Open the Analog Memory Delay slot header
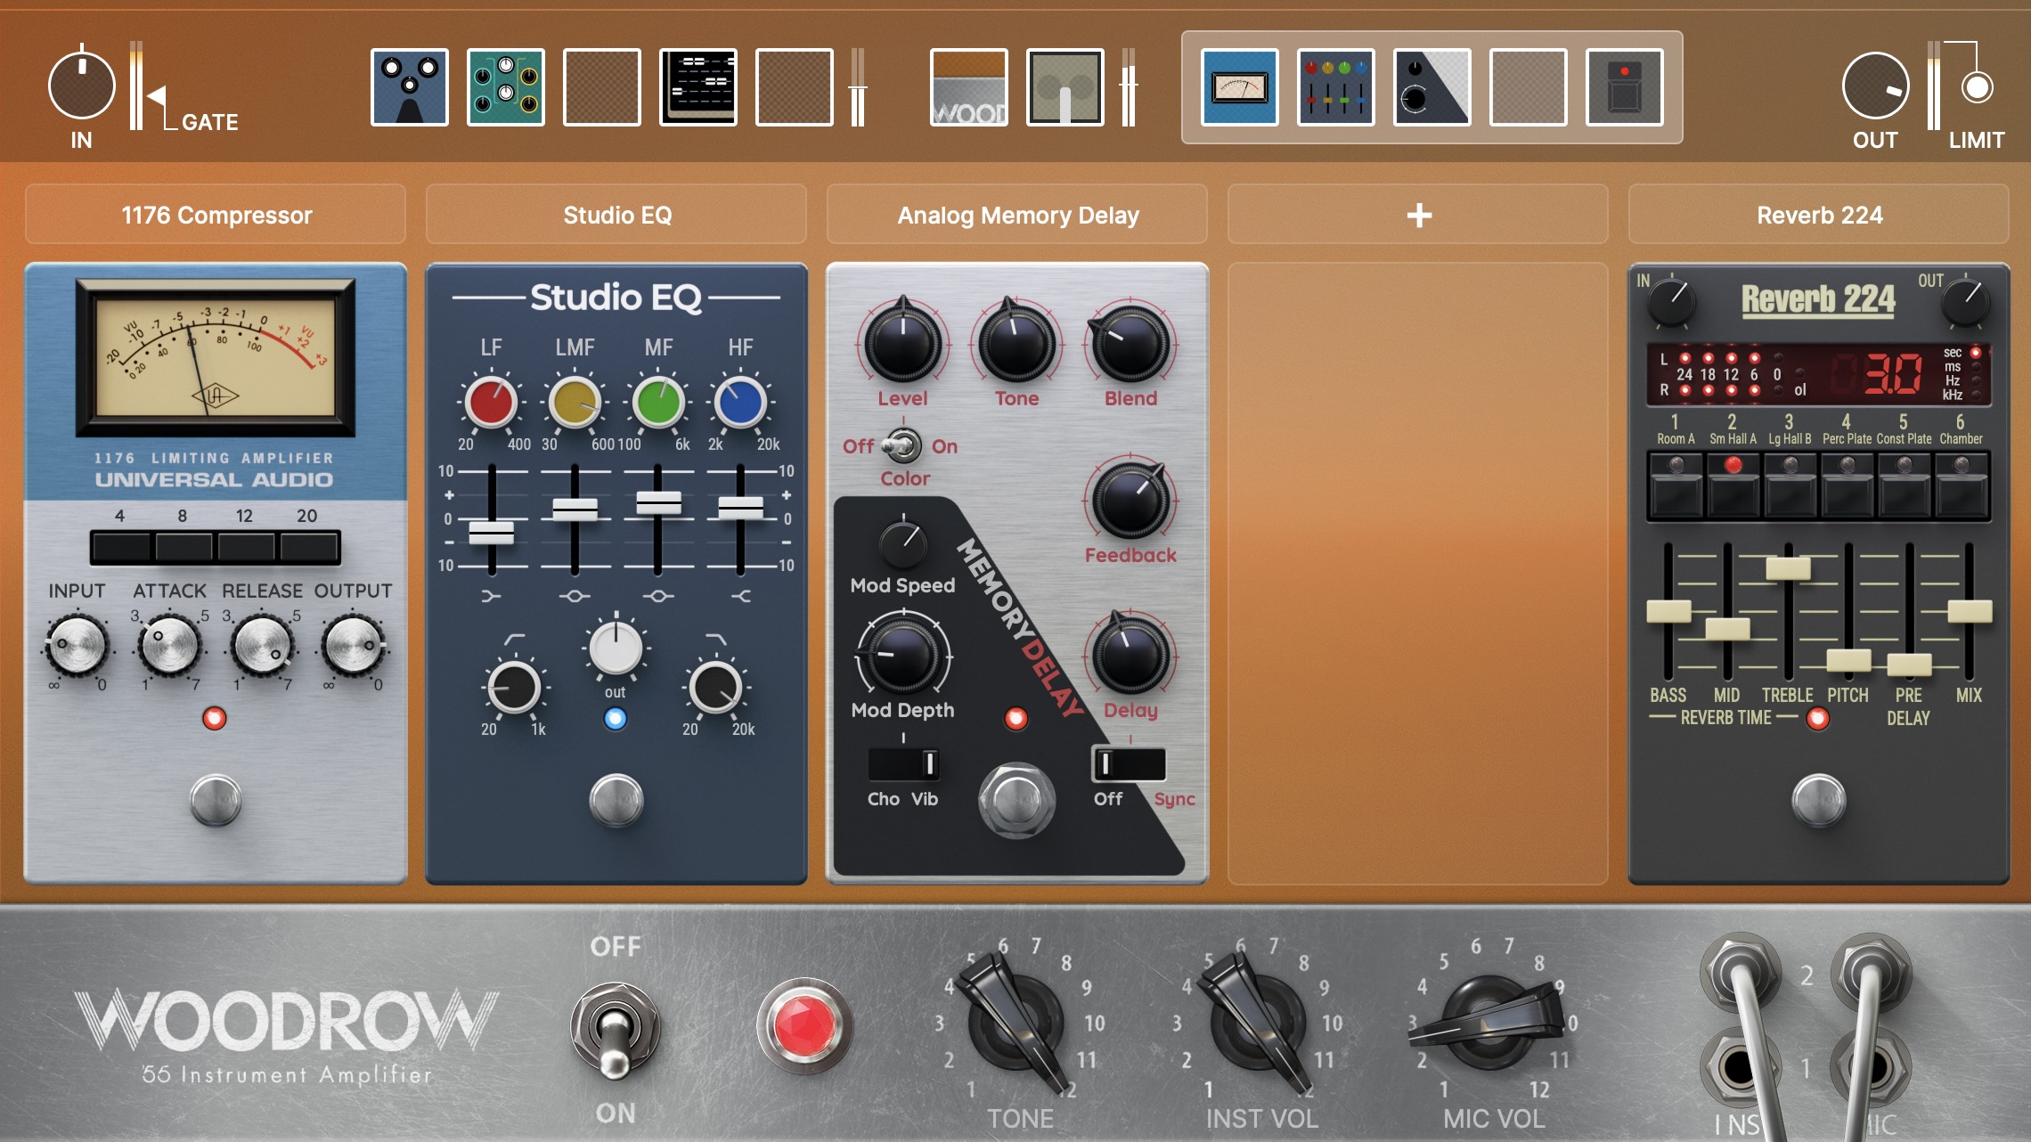The height and width of the screenshot is (1142, 2031). (1017, 215)
